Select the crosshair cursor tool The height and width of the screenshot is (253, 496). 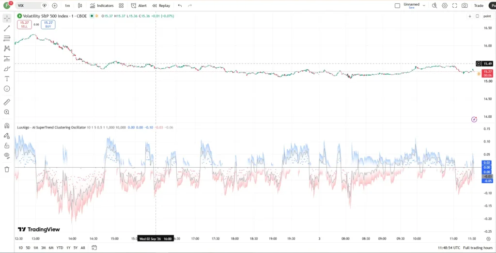[x=7, y=18]
